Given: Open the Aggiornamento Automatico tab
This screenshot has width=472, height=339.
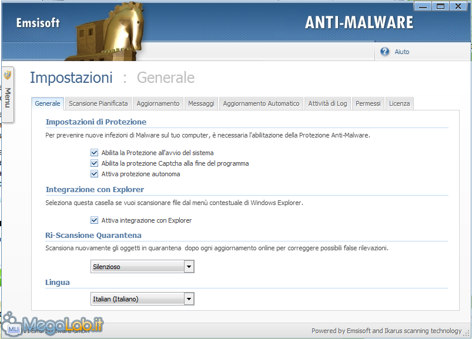Looking at the screenshot, I should click(261, 103).
